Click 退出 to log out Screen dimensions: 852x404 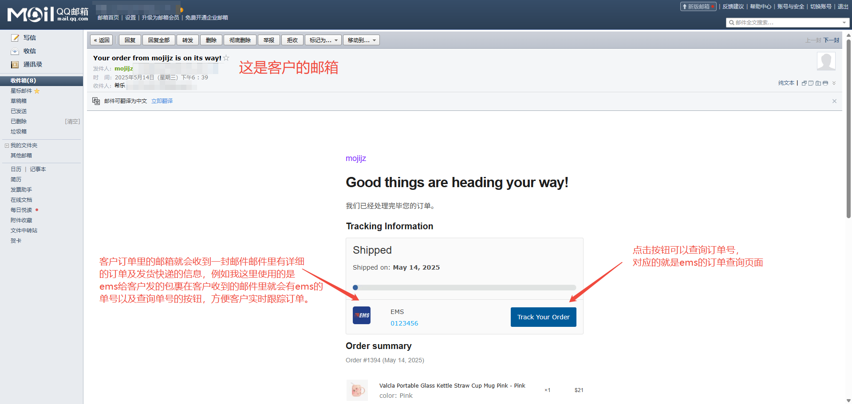pos(843,7)
